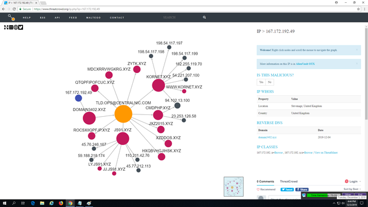Select the ZYTK.XYZ node

pyautogui.click(x=137, y=69)
